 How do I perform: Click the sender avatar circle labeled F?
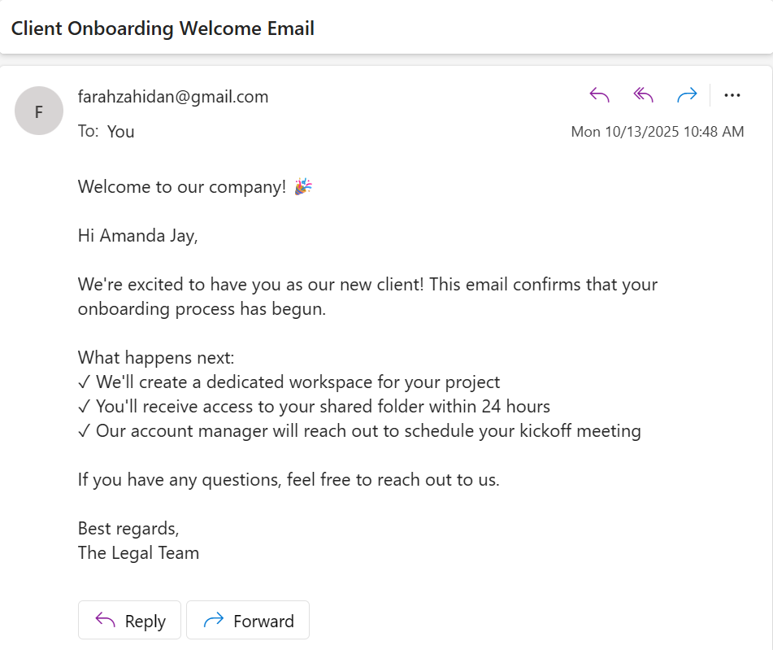click(x=38, y=111)
